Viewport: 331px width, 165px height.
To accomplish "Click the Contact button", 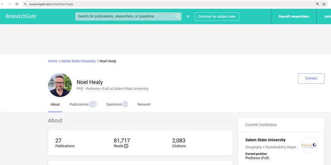I will (x=311, y=78).
